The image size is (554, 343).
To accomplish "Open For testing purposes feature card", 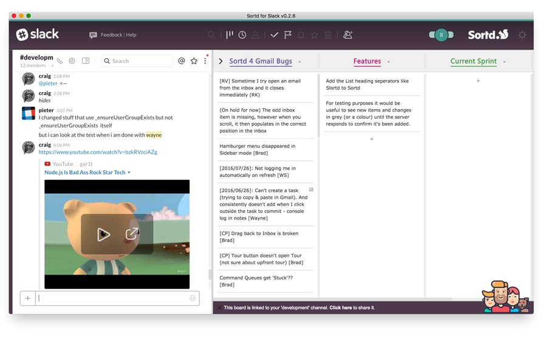I will [372, 113].
